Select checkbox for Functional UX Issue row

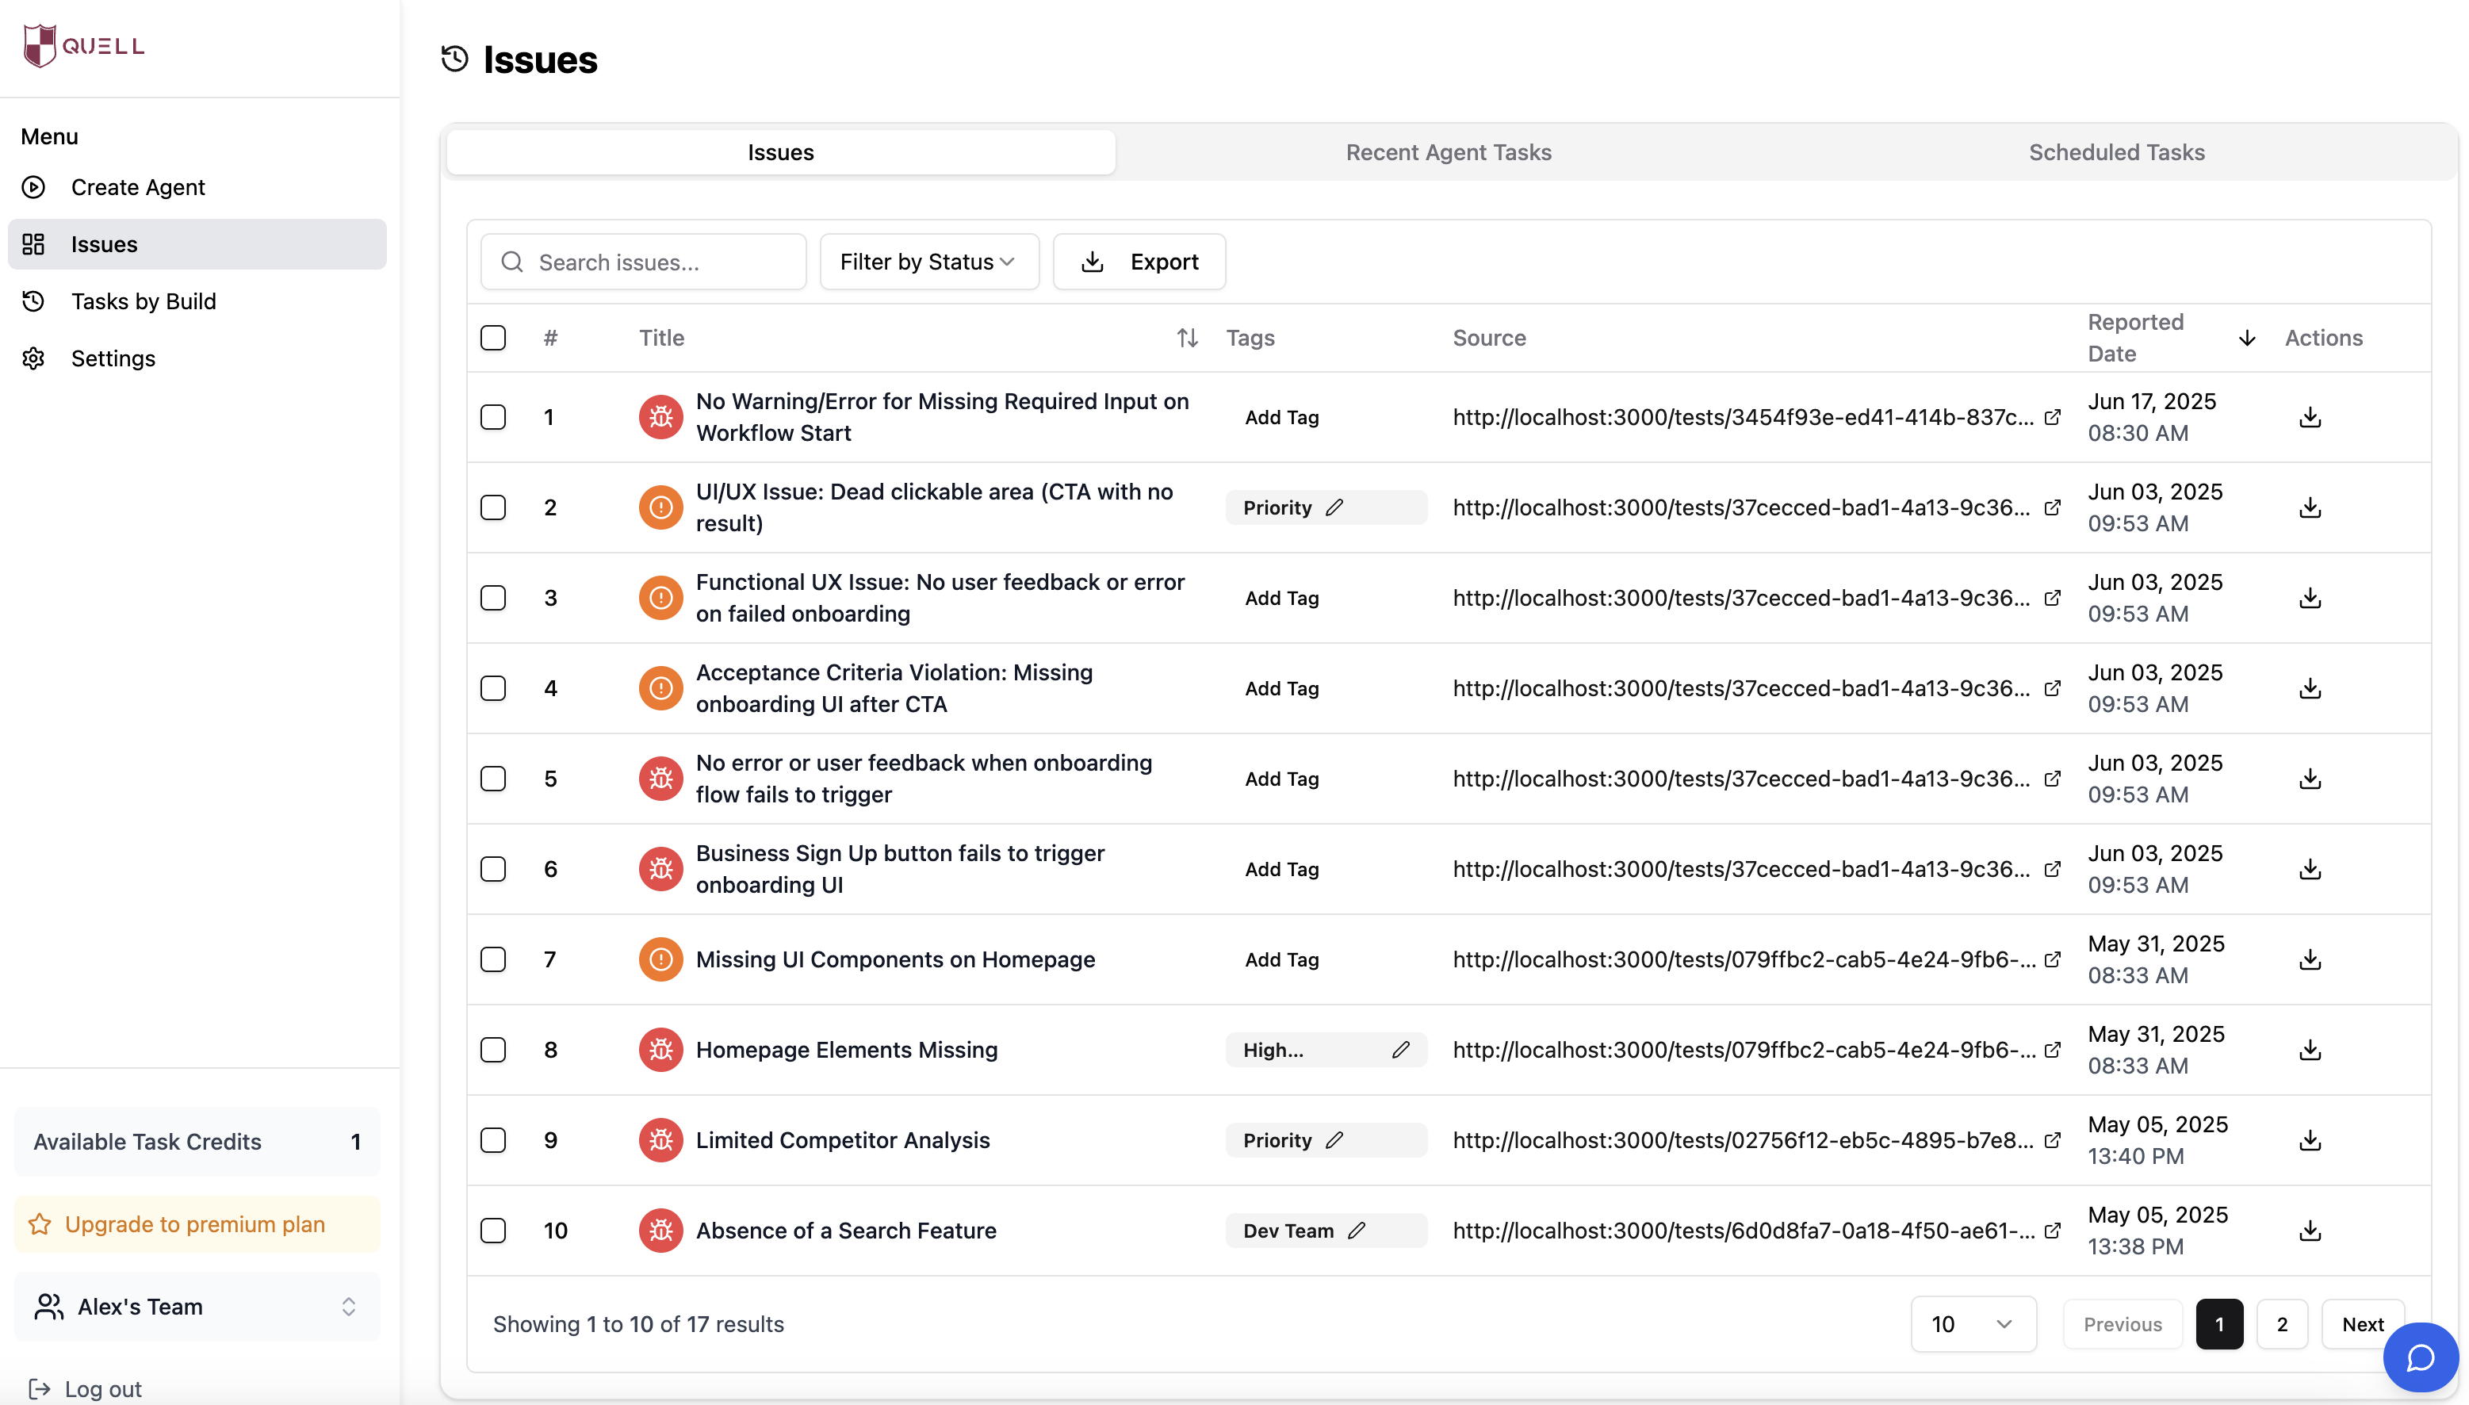tap(493, 597)
